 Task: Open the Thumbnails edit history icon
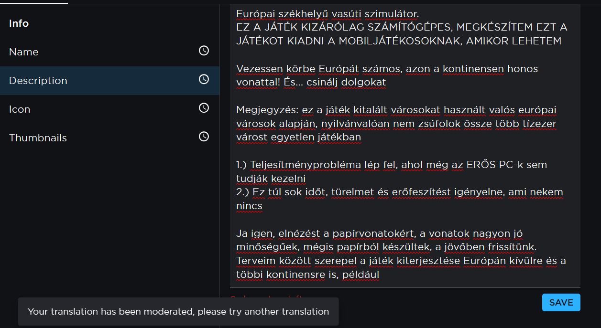tap(204, 136)
